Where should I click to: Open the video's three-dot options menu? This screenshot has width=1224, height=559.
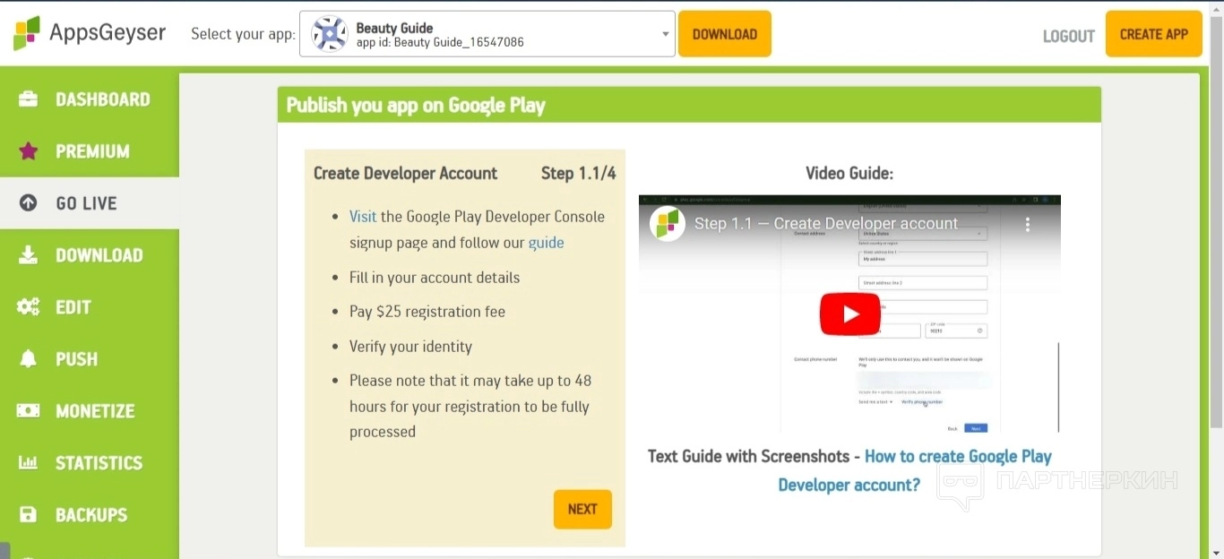click(1028, 224)
